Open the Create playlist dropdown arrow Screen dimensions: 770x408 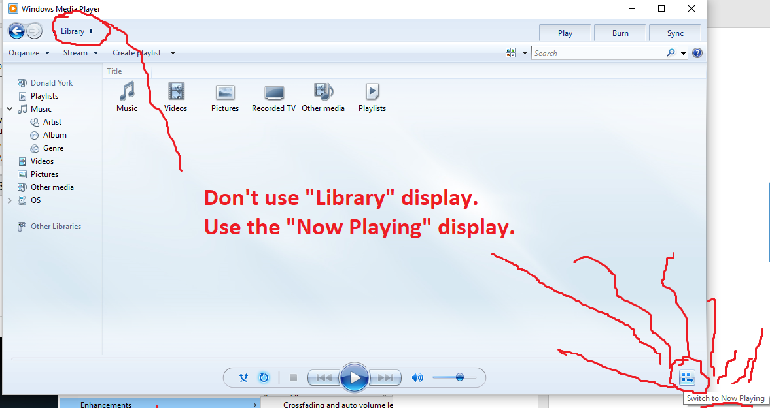(x=173, y=53)
